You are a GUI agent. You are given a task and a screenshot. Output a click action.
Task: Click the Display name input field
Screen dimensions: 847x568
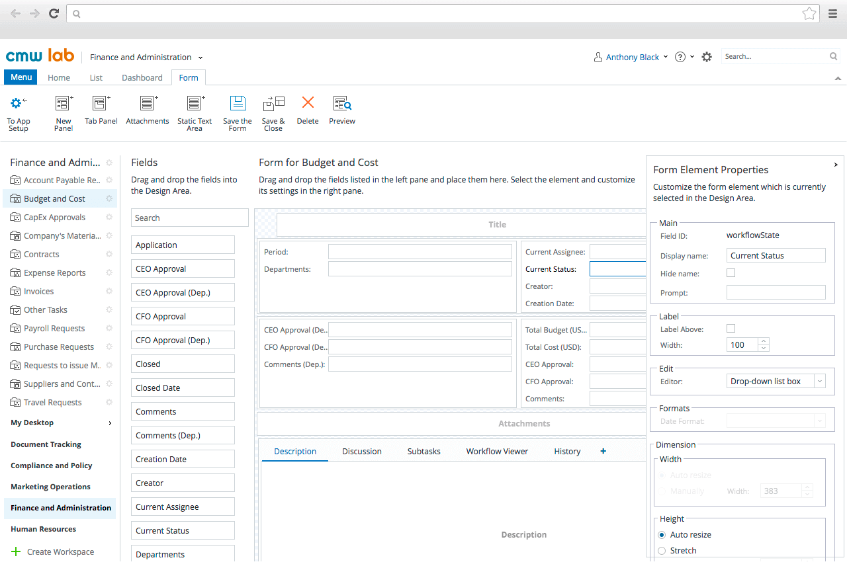(776, 255)
